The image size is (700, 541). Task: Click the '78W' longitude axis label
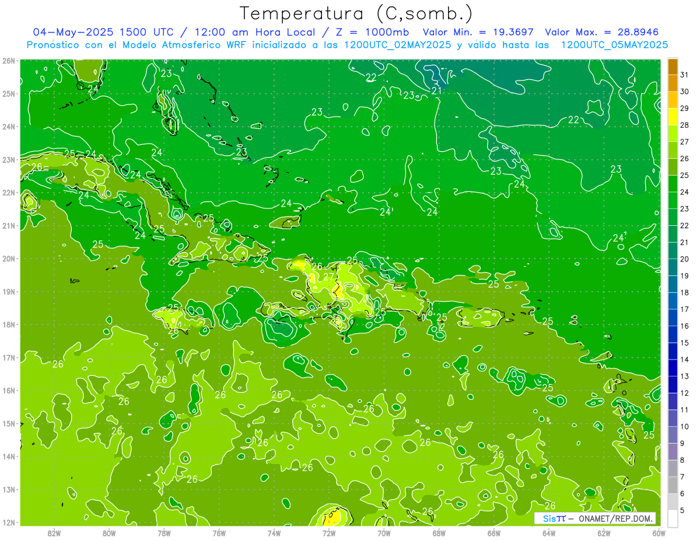point(164,532)
